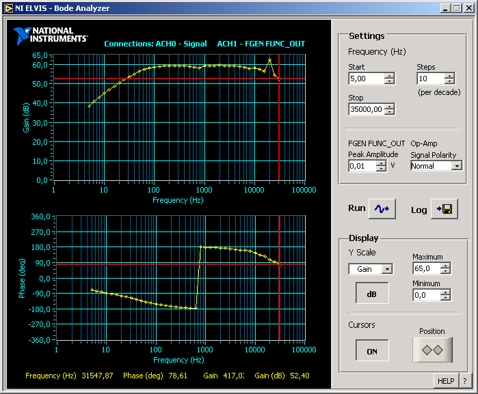
Task: Increment the Stop frequency value
Action: pos(389,107)
